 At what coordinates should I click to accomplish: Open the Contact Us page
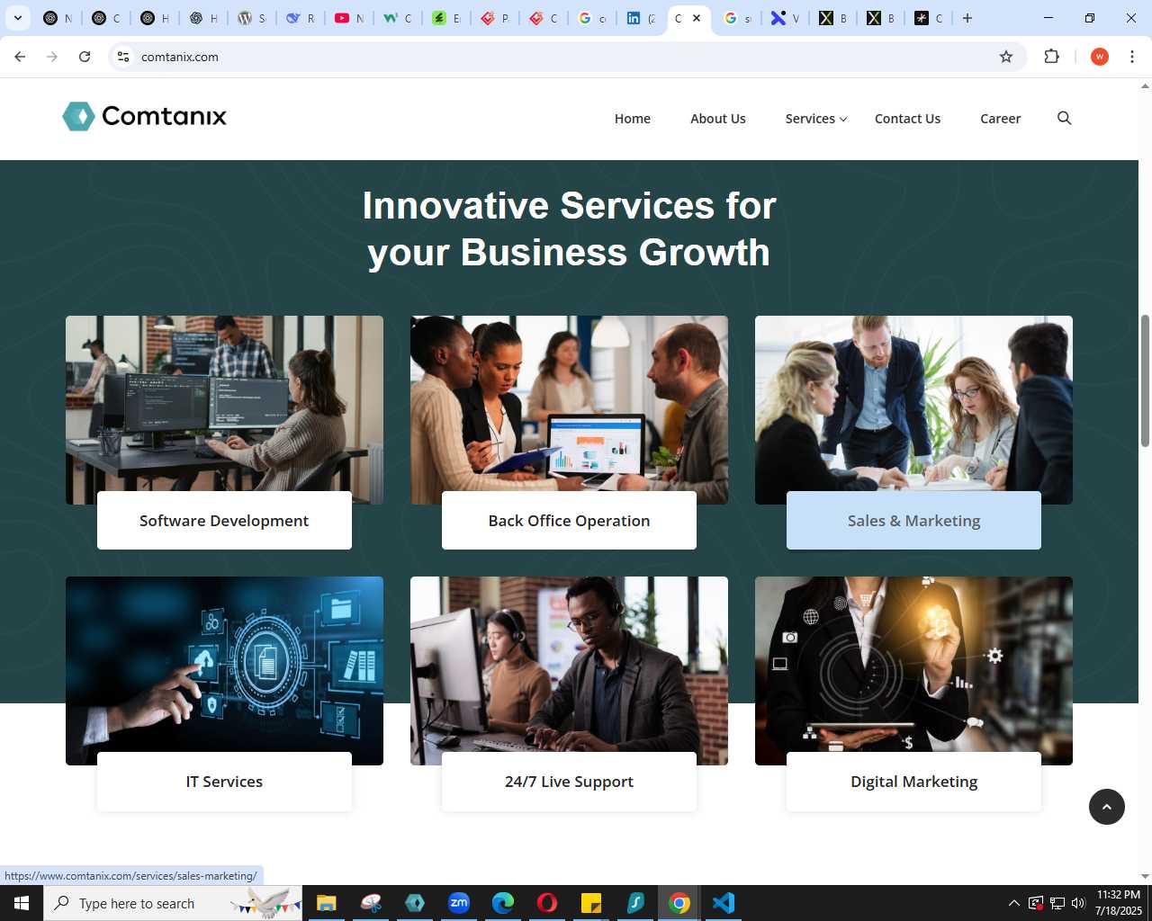tap(907, 119)
